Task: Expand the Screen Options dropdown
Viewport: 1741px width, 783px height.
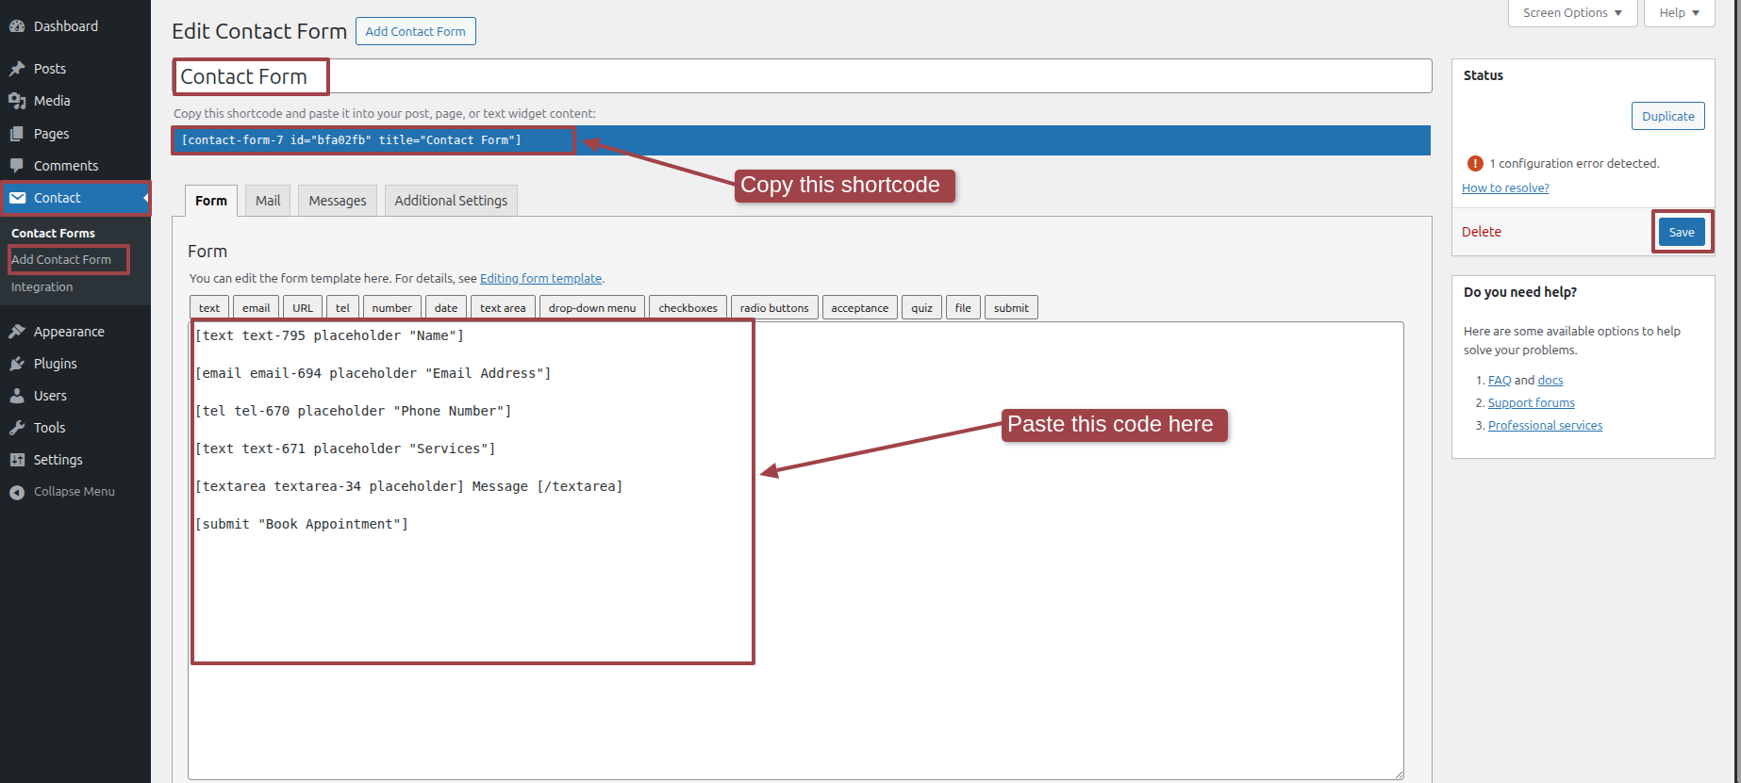Action: pos(1572,13)
